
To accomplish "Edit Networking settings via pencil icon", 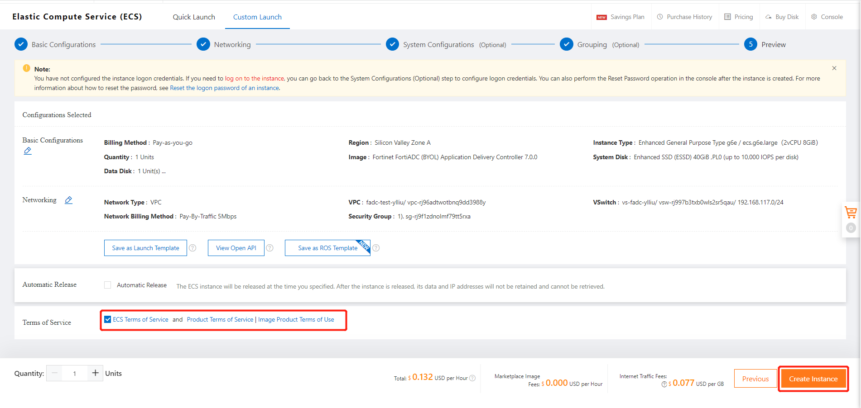I will [x=68, y=199].
